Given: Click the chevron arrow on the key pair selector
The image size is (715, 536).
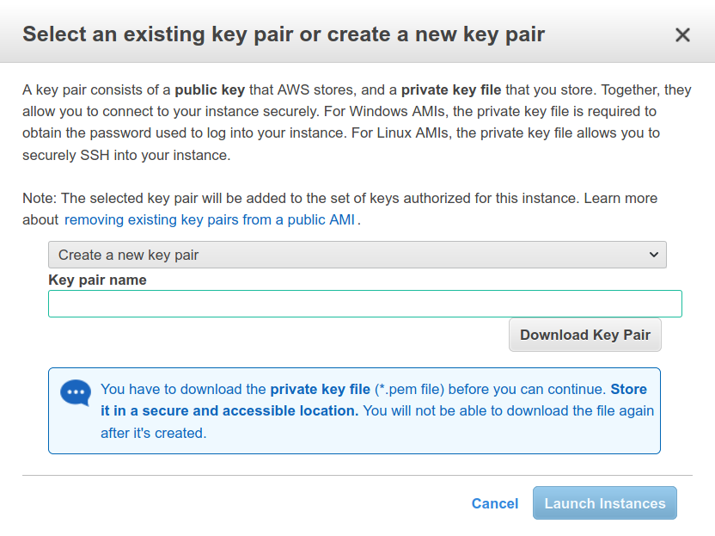Looking at the screenshot, I should [x=654, y=255].
